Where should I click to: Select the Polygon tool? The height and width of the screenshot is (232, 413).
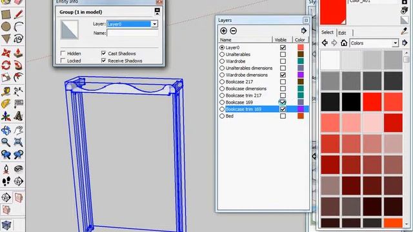click(x=6, y=39)
